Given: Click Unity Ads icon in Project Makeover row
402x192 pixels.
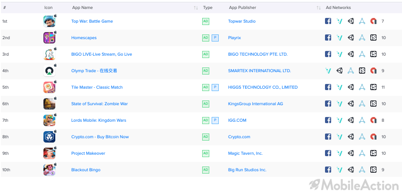Looking at the screenshot, I should [351, 153].
